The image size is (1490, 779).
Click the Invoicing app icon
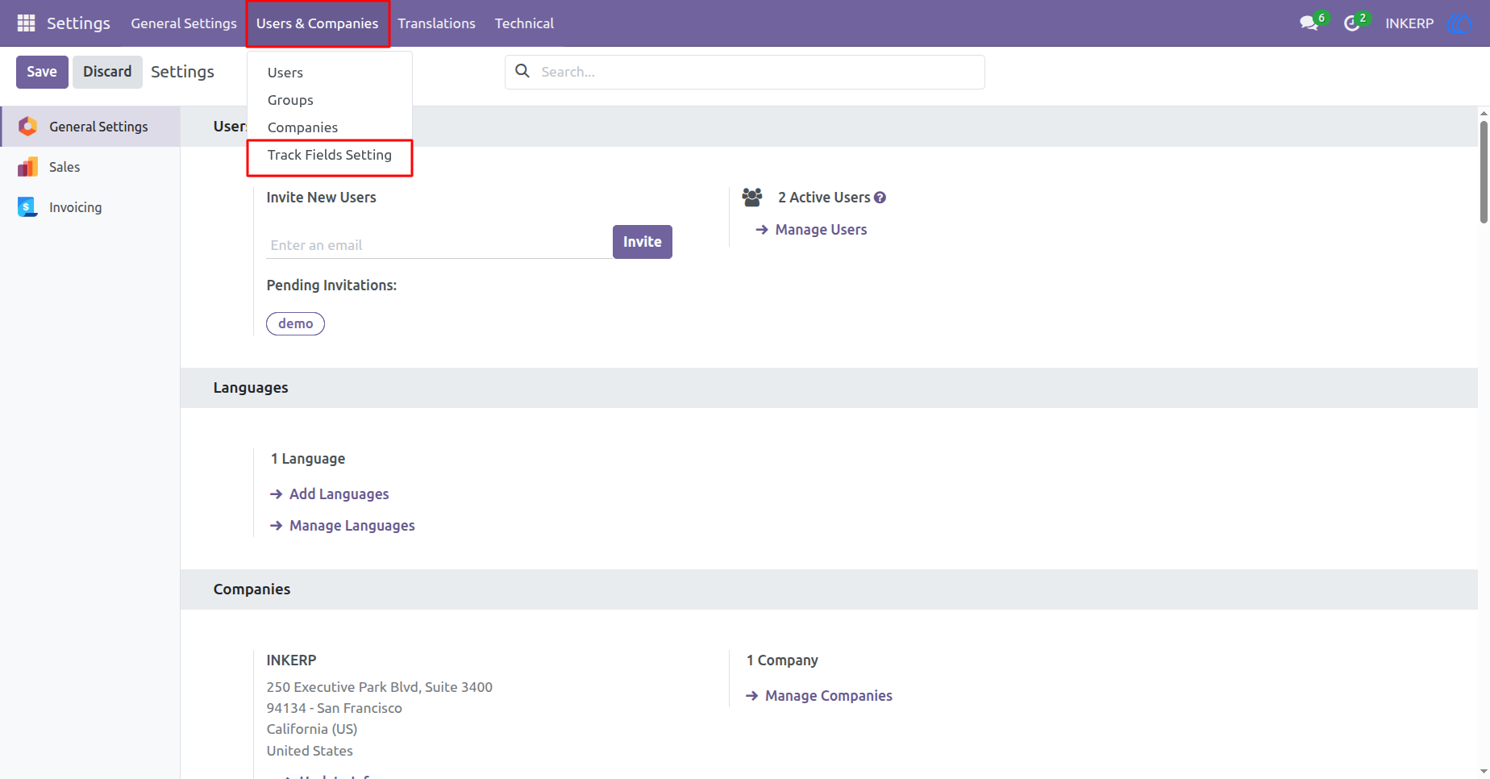click(27, 207)
